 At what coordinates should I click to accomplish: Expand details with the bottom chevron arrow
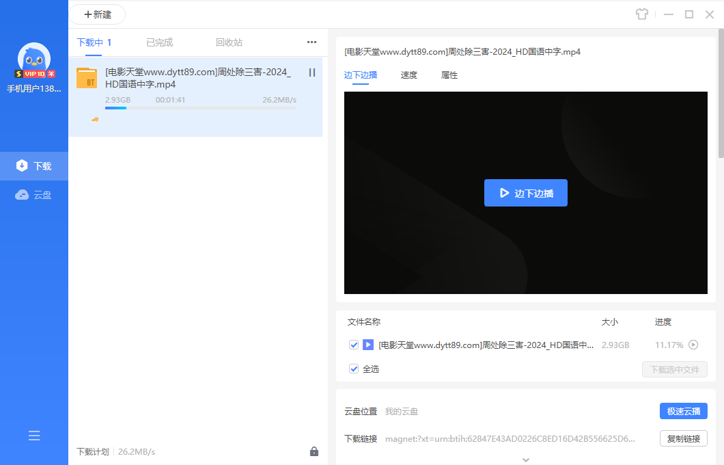click(525, 460)
